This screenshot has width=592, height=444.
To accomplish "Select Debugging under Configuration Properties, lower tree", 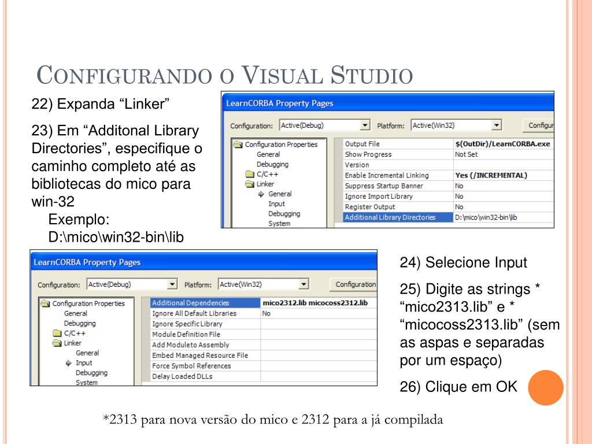I will (x=80, y=323).
